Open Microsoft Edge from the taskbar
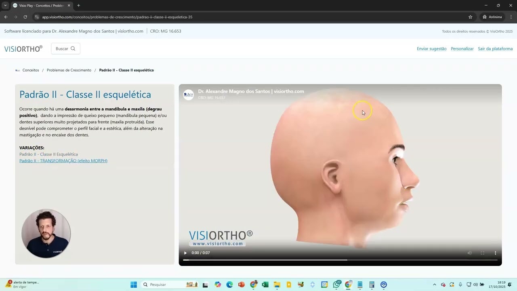The height and width of the screenshot is (291, 517). click(229, 285)
